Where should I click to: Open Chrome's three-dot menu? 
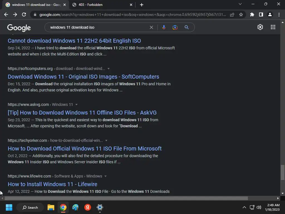coord(279,14)
